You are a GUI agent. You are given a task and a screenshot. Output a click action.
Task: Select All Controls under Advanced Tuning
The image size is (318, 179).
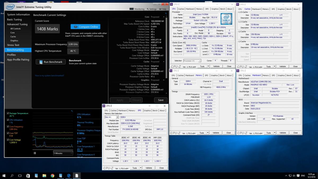point(15,29)
